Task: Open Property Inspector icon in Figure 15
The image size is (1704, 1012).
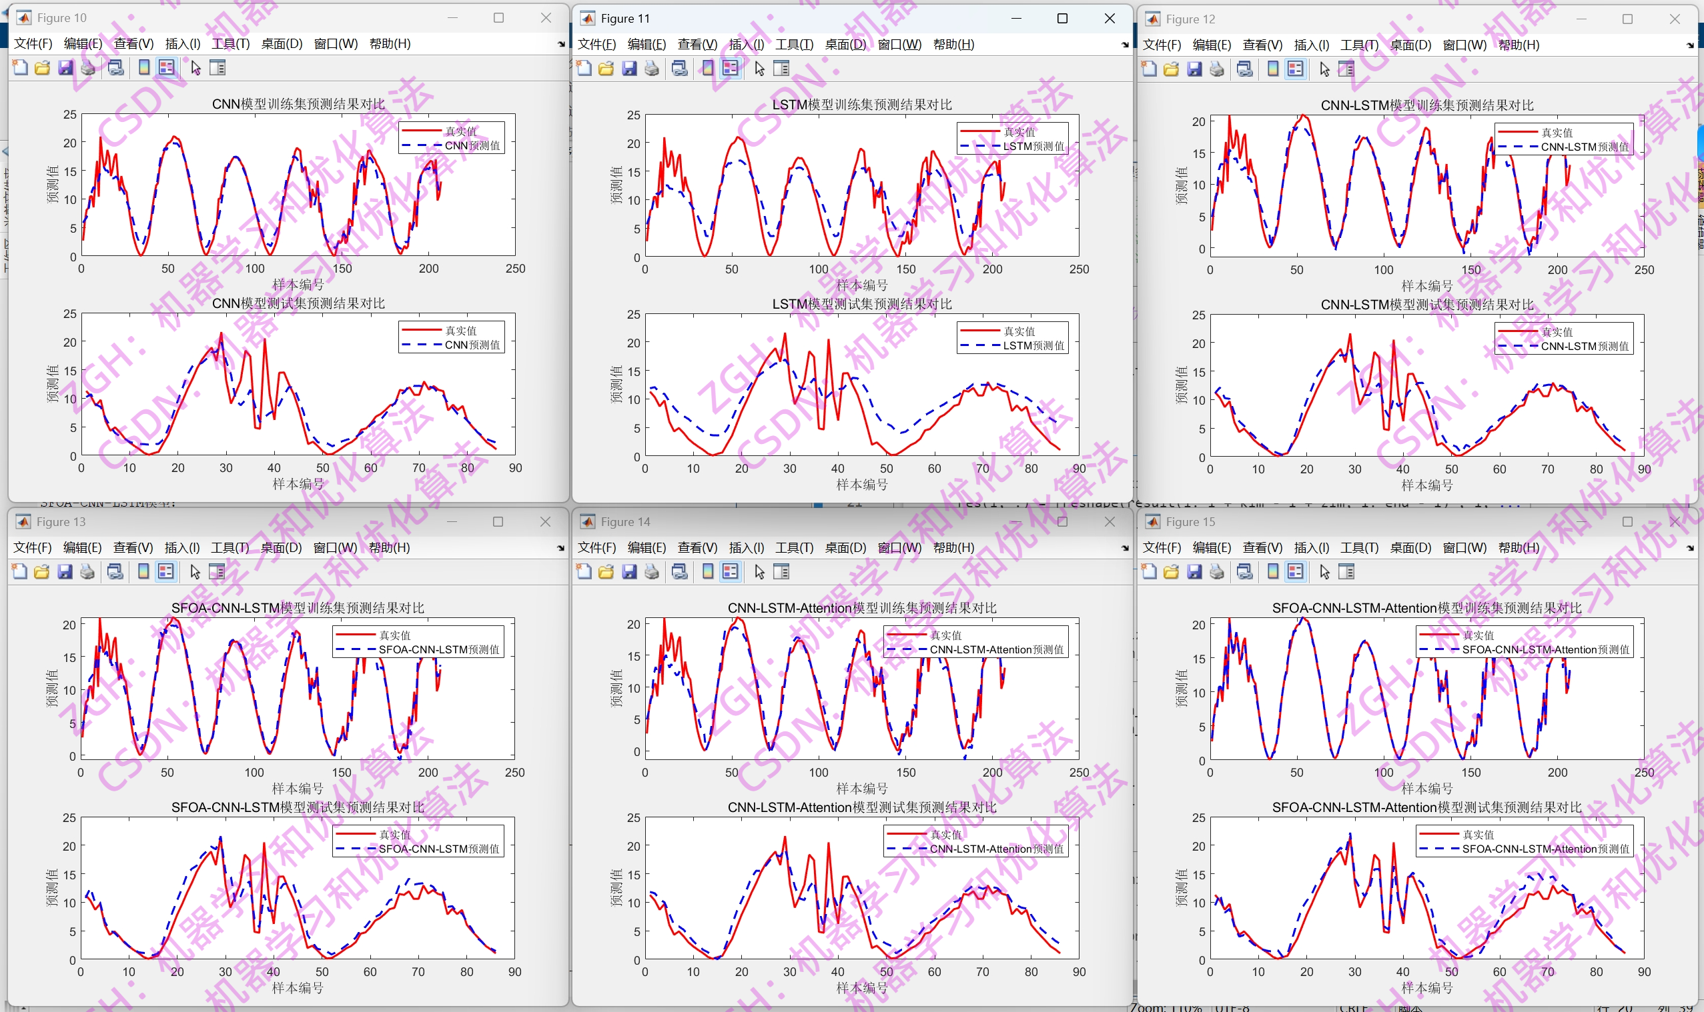Action: click(x=1346, y=571)
